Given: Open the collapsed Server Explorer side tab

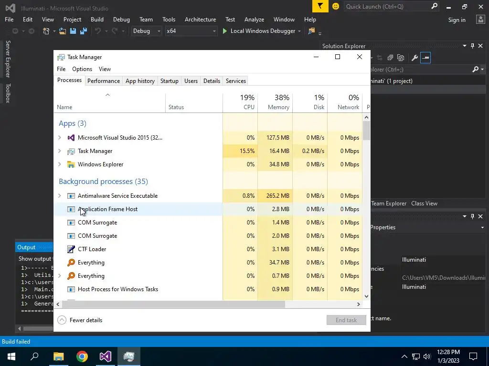Looking at the screenshot, I should (x=8, y=59).
